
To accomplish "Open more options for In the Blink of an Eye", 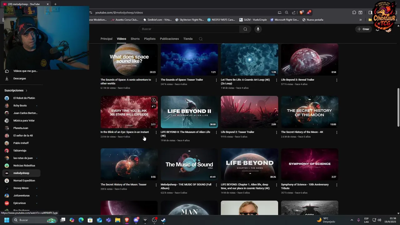I will 156,132.
